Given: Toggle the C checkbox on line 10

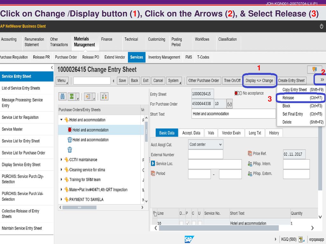Looking at the screenshot, I should 194,223.
